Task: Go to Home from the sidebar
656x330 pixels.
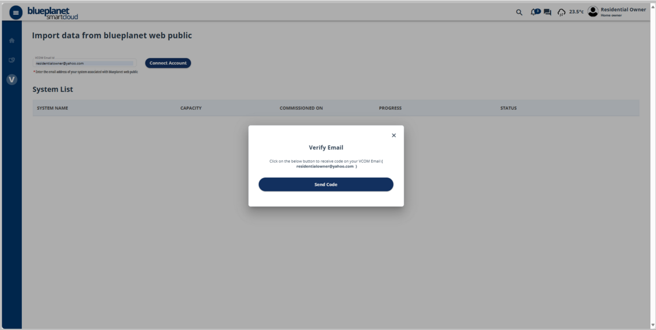Action: tap(12, 41)
